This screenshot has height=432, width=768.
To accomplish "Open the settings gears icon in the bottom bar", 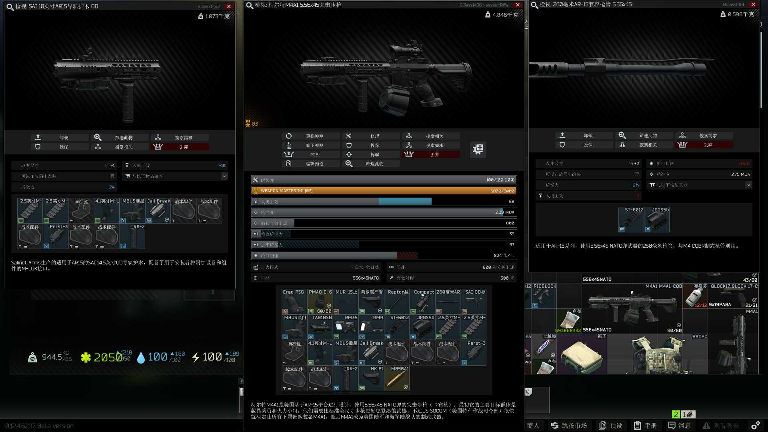I will tap(755, 426).
